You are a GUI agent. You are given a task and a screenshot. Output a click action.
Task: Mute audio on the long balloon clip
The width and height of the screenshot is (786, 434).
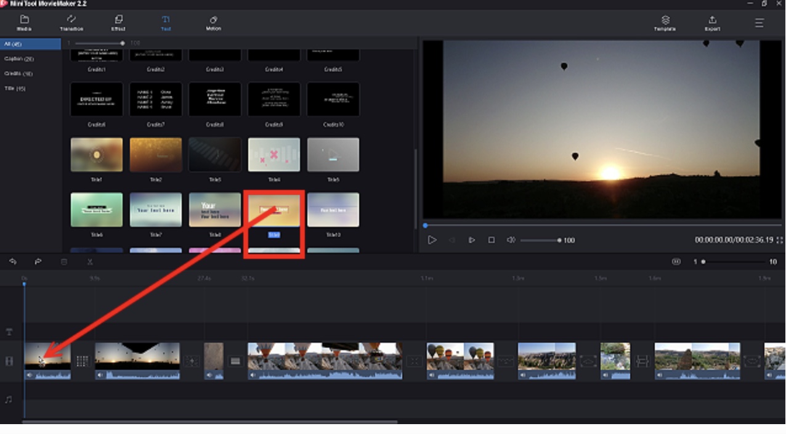[x=253, y=375]
